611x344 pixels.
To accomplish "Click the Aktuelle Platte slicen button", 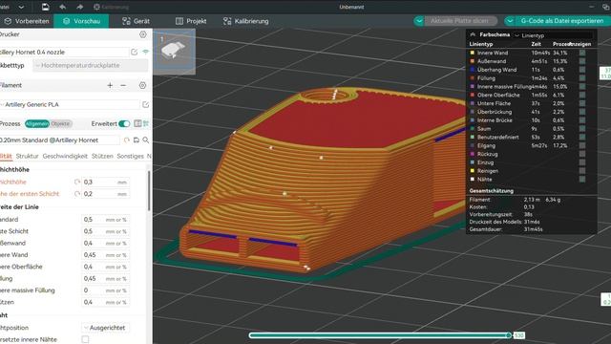I will tap(459, 21).
